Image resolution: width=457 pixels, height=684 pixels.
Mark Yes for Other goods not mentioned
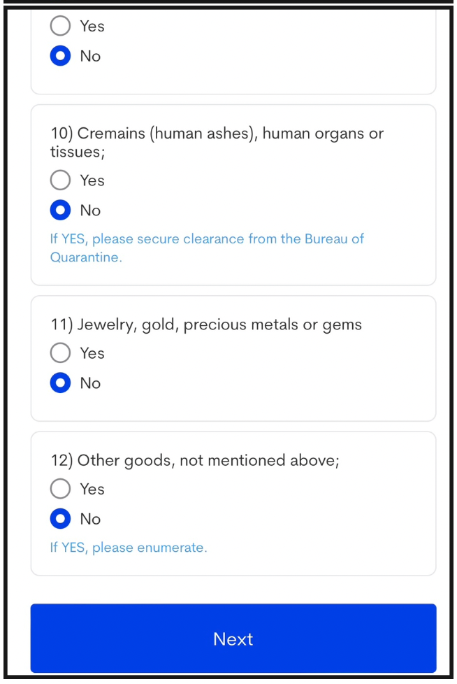(x=60, y=489)
